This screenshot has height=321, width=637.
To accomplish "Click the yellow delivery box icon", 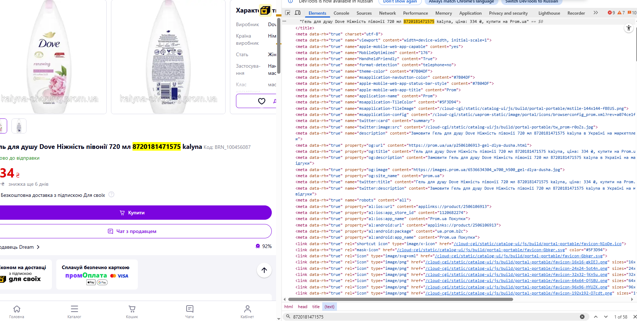I will 265,10.
